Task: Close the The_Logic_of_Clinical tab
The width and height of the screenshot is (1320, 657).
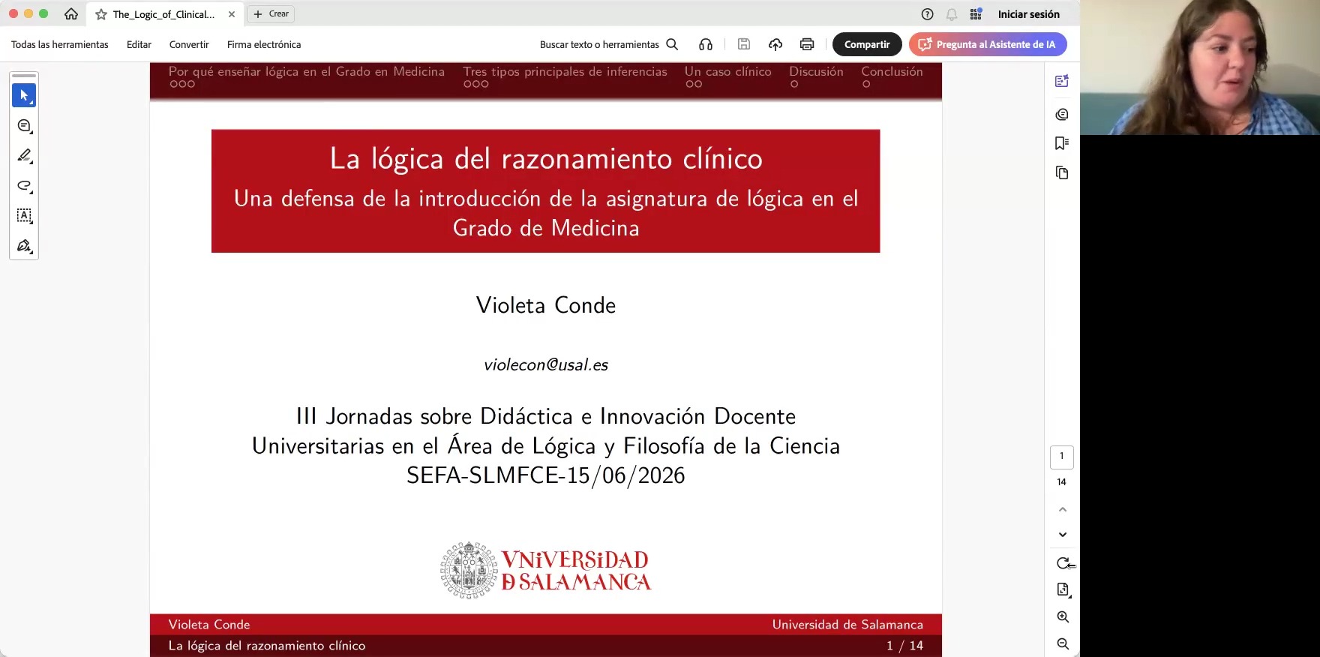Action: click(232, 14)
